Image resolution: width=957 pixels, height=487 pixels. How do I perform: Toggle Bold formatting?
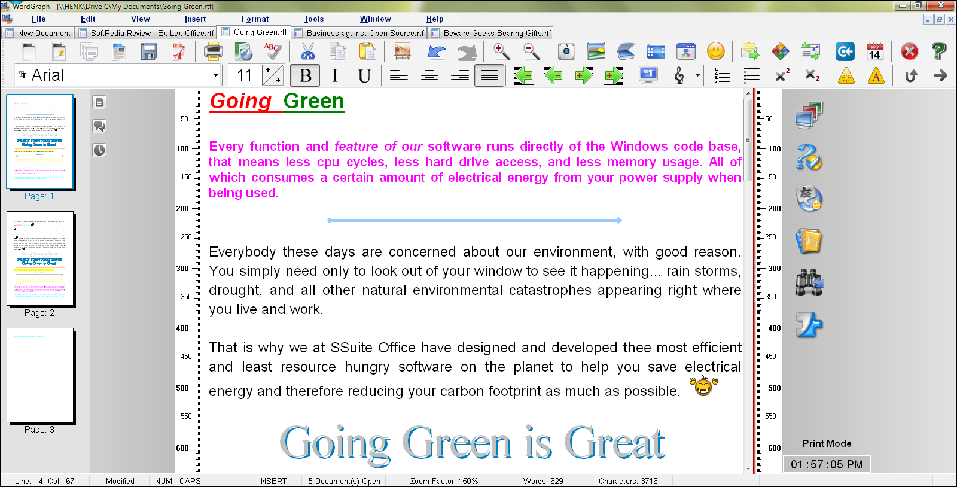305,76
